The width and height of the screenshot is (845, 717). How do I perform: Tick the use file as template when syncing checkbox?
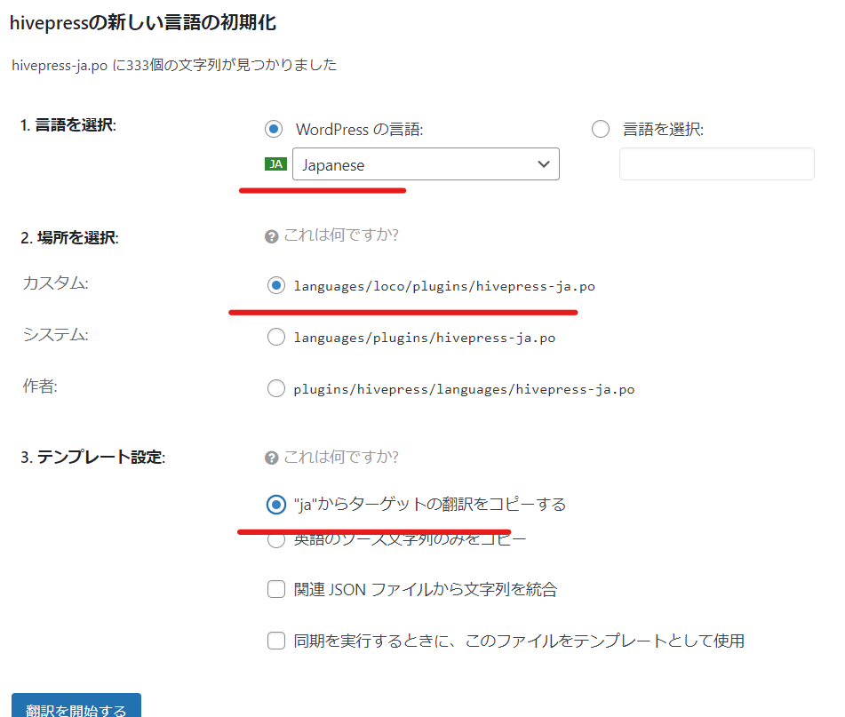coord(276,640)
